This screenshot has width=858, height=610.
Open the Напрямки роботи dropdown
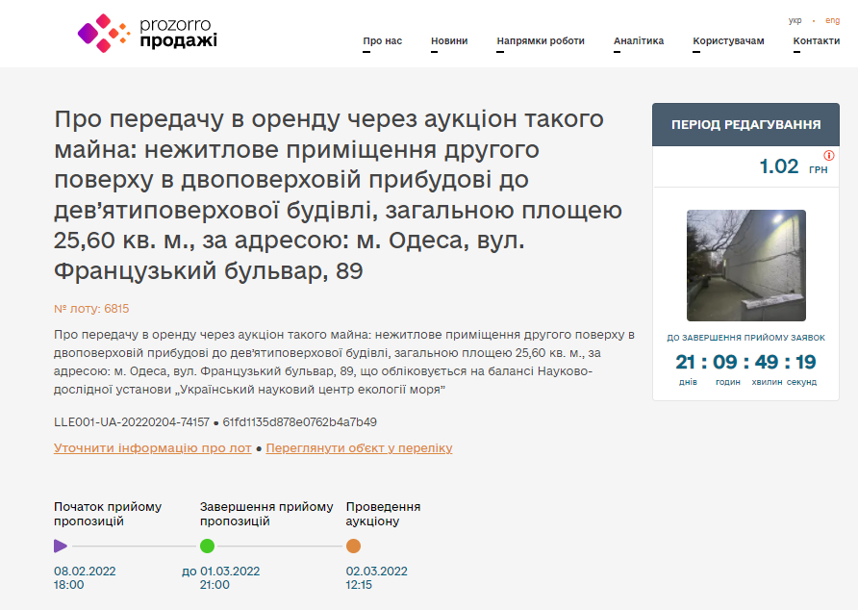[x=540, y=42]
